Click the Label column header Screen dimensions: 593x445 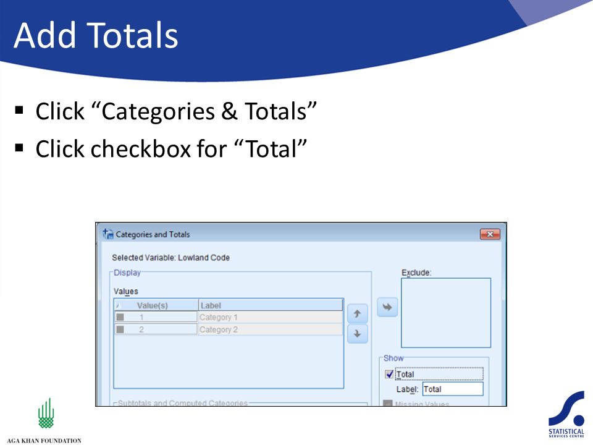pos(271,305)
